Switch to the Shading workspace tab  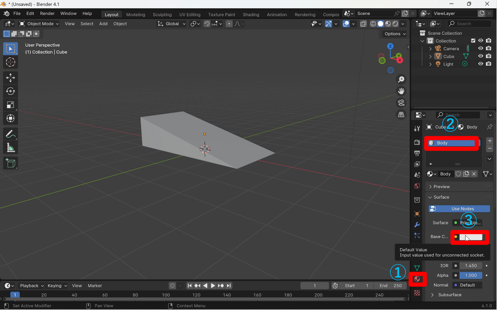251,15
